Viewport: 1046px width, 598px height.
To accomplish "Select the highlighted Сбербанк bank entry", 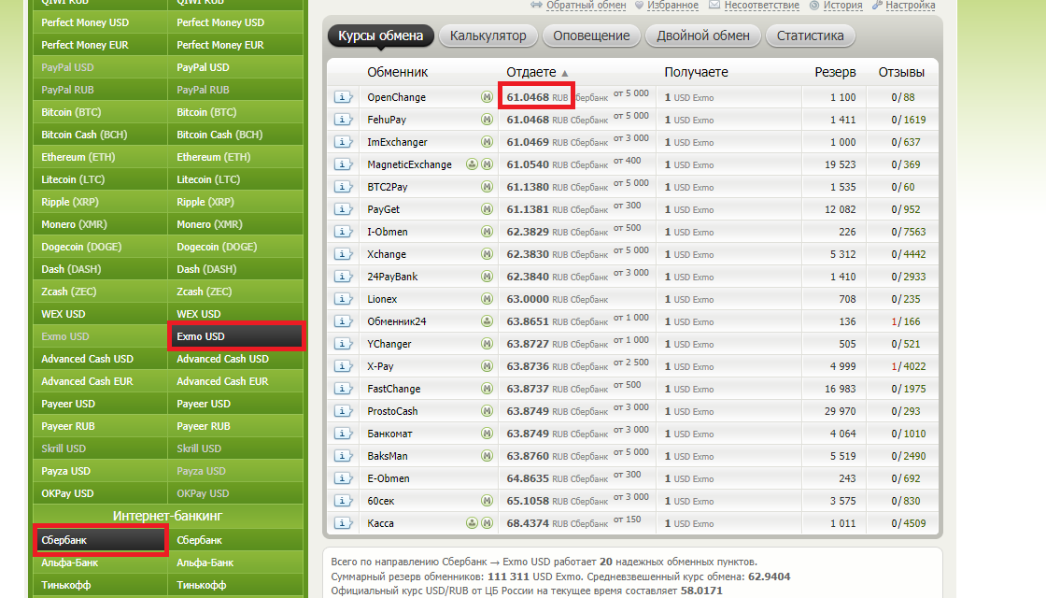I will coord(100,540).
